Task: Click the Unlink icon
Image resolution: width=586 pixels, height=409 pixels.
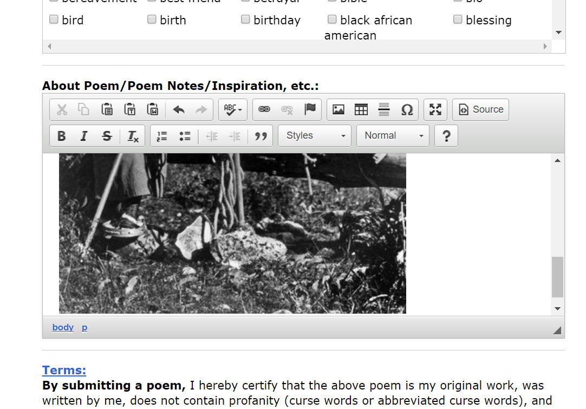Action: (x=287, y=109)
